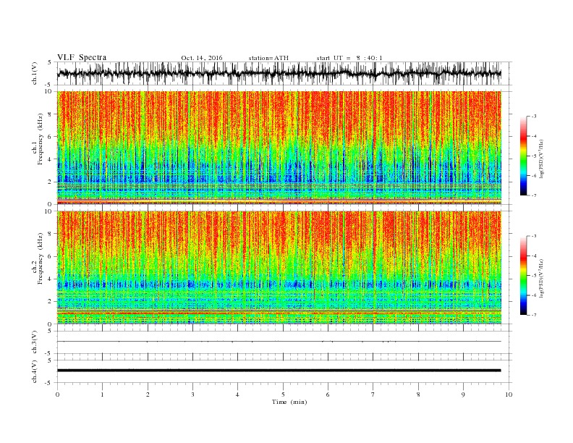Image resolution: width=573 pixels, height=443 pixels.
Task: Click the ch.1 voltage waveform trace
Action: 279,73
